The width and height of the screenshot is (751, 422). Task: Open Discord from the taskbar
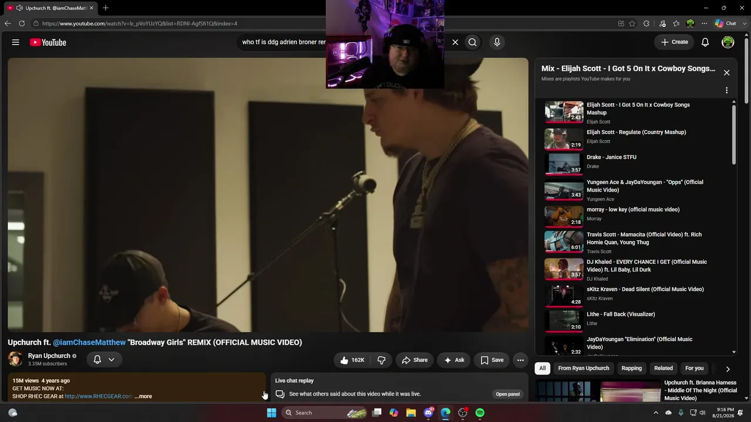click(428, 413)
